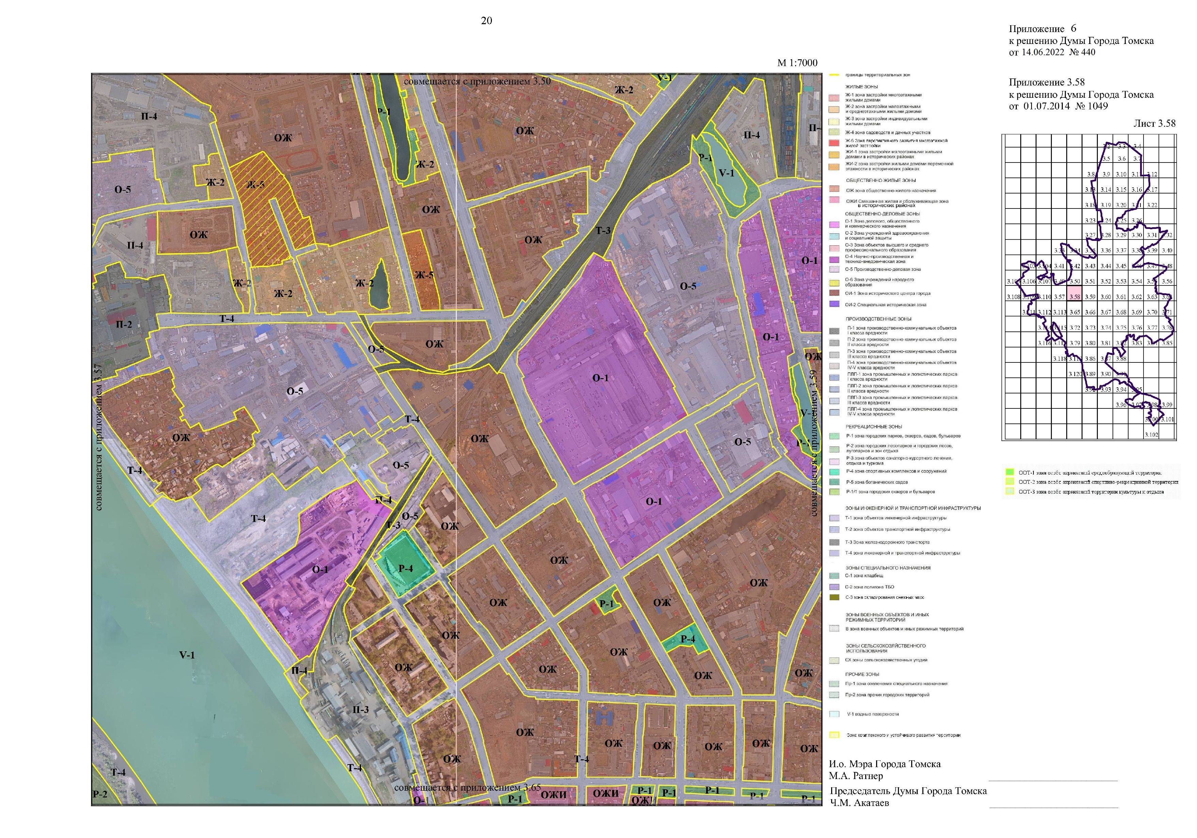1197x838 pixels.
Task: Click the yellow zone-boundary line legend sample
Action: click(834, 75)
